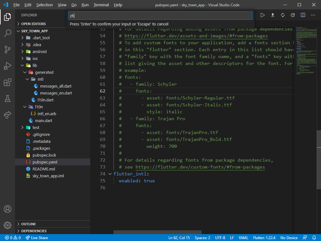
Task: Collapse the SKY_TOWN_APP project root
Action: (53, 31)
